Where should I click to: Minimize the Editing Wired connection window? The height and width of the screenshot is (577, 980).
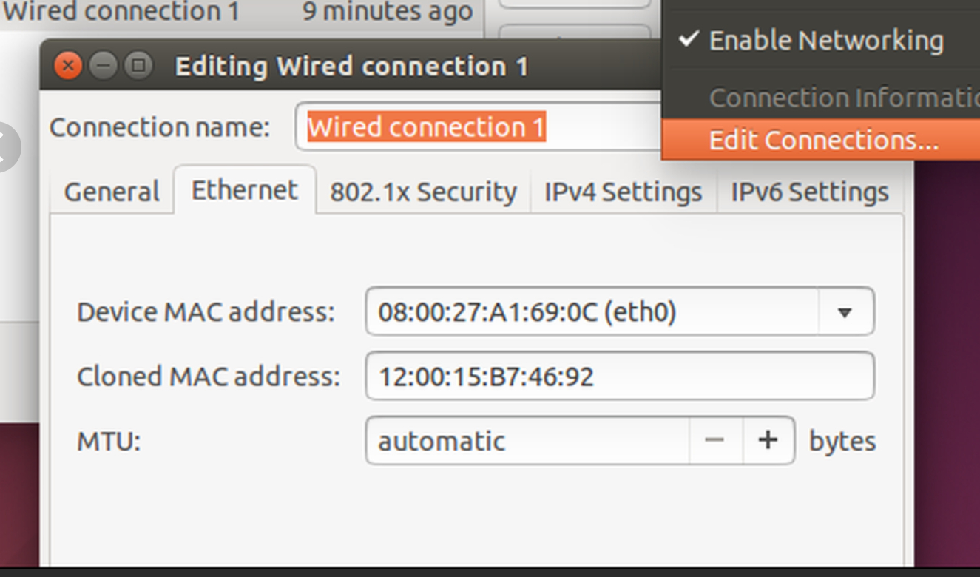103,66
